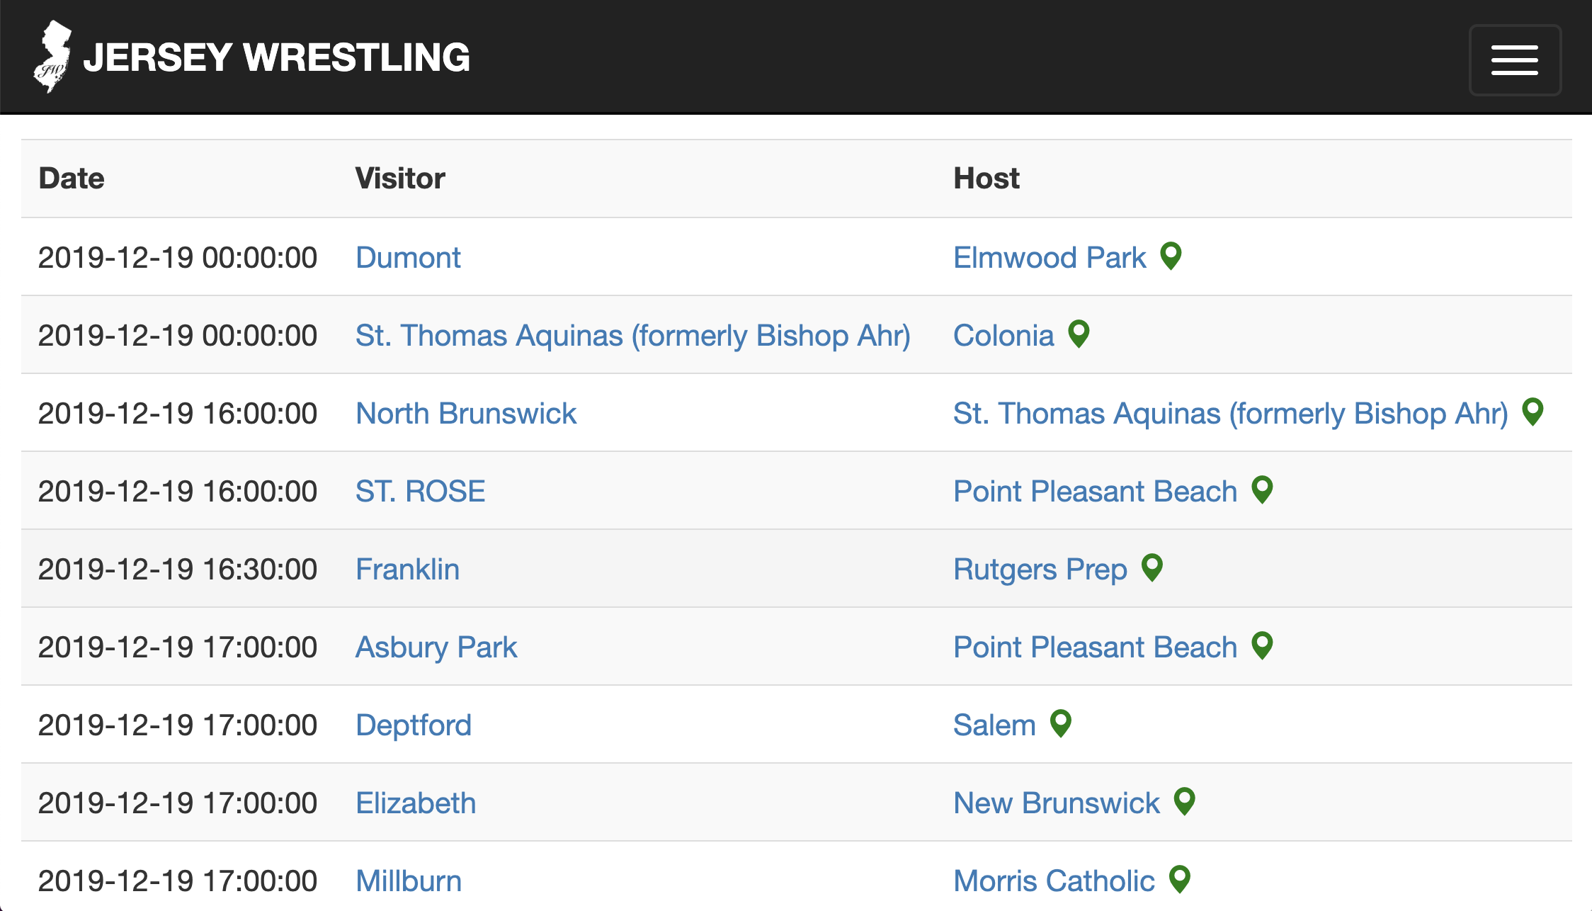Open North Brunswick team page
Screen dimensions: 1592x911
[x=466, y=413]
